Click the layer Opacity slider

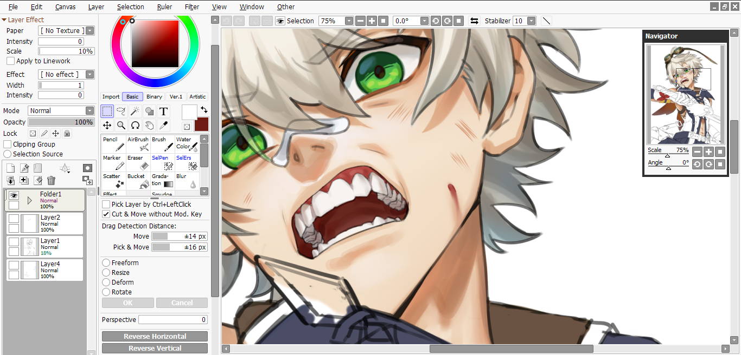pos(61,122)
